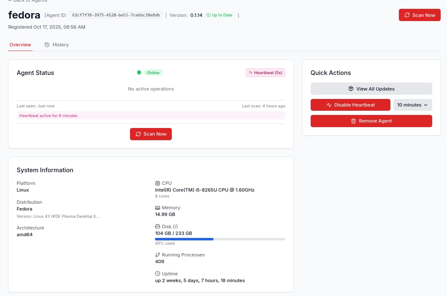This screenshot has width=447, height=296.
Task: Switch to the History tab
Action: (57, 45)
